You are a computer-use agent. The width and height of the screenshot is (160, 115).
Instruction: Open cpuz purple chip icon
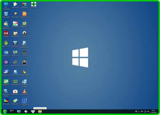pos(6,63)
